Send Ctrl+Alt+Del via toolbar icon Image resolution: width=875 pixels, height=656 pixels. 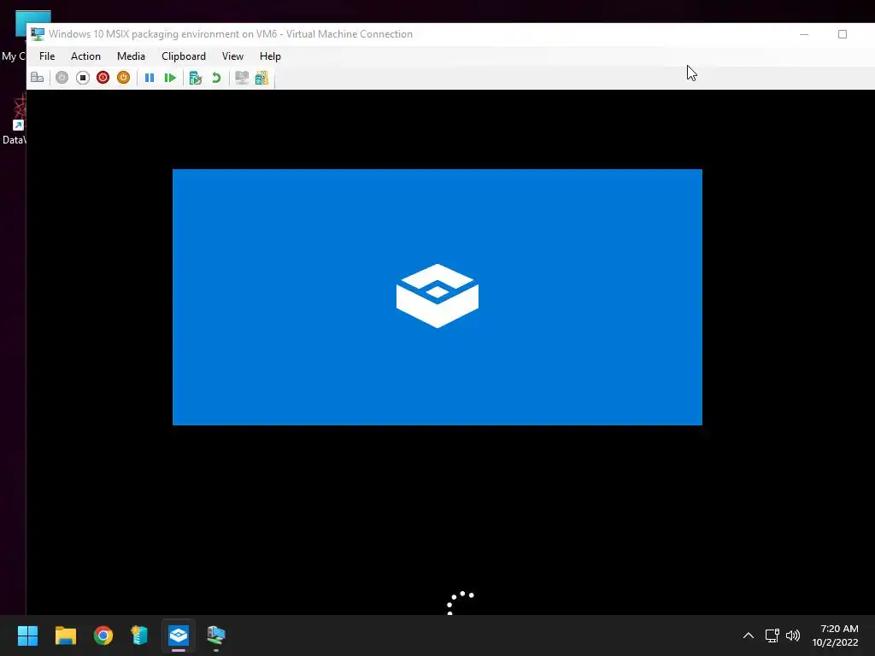(x=38, y=78)
